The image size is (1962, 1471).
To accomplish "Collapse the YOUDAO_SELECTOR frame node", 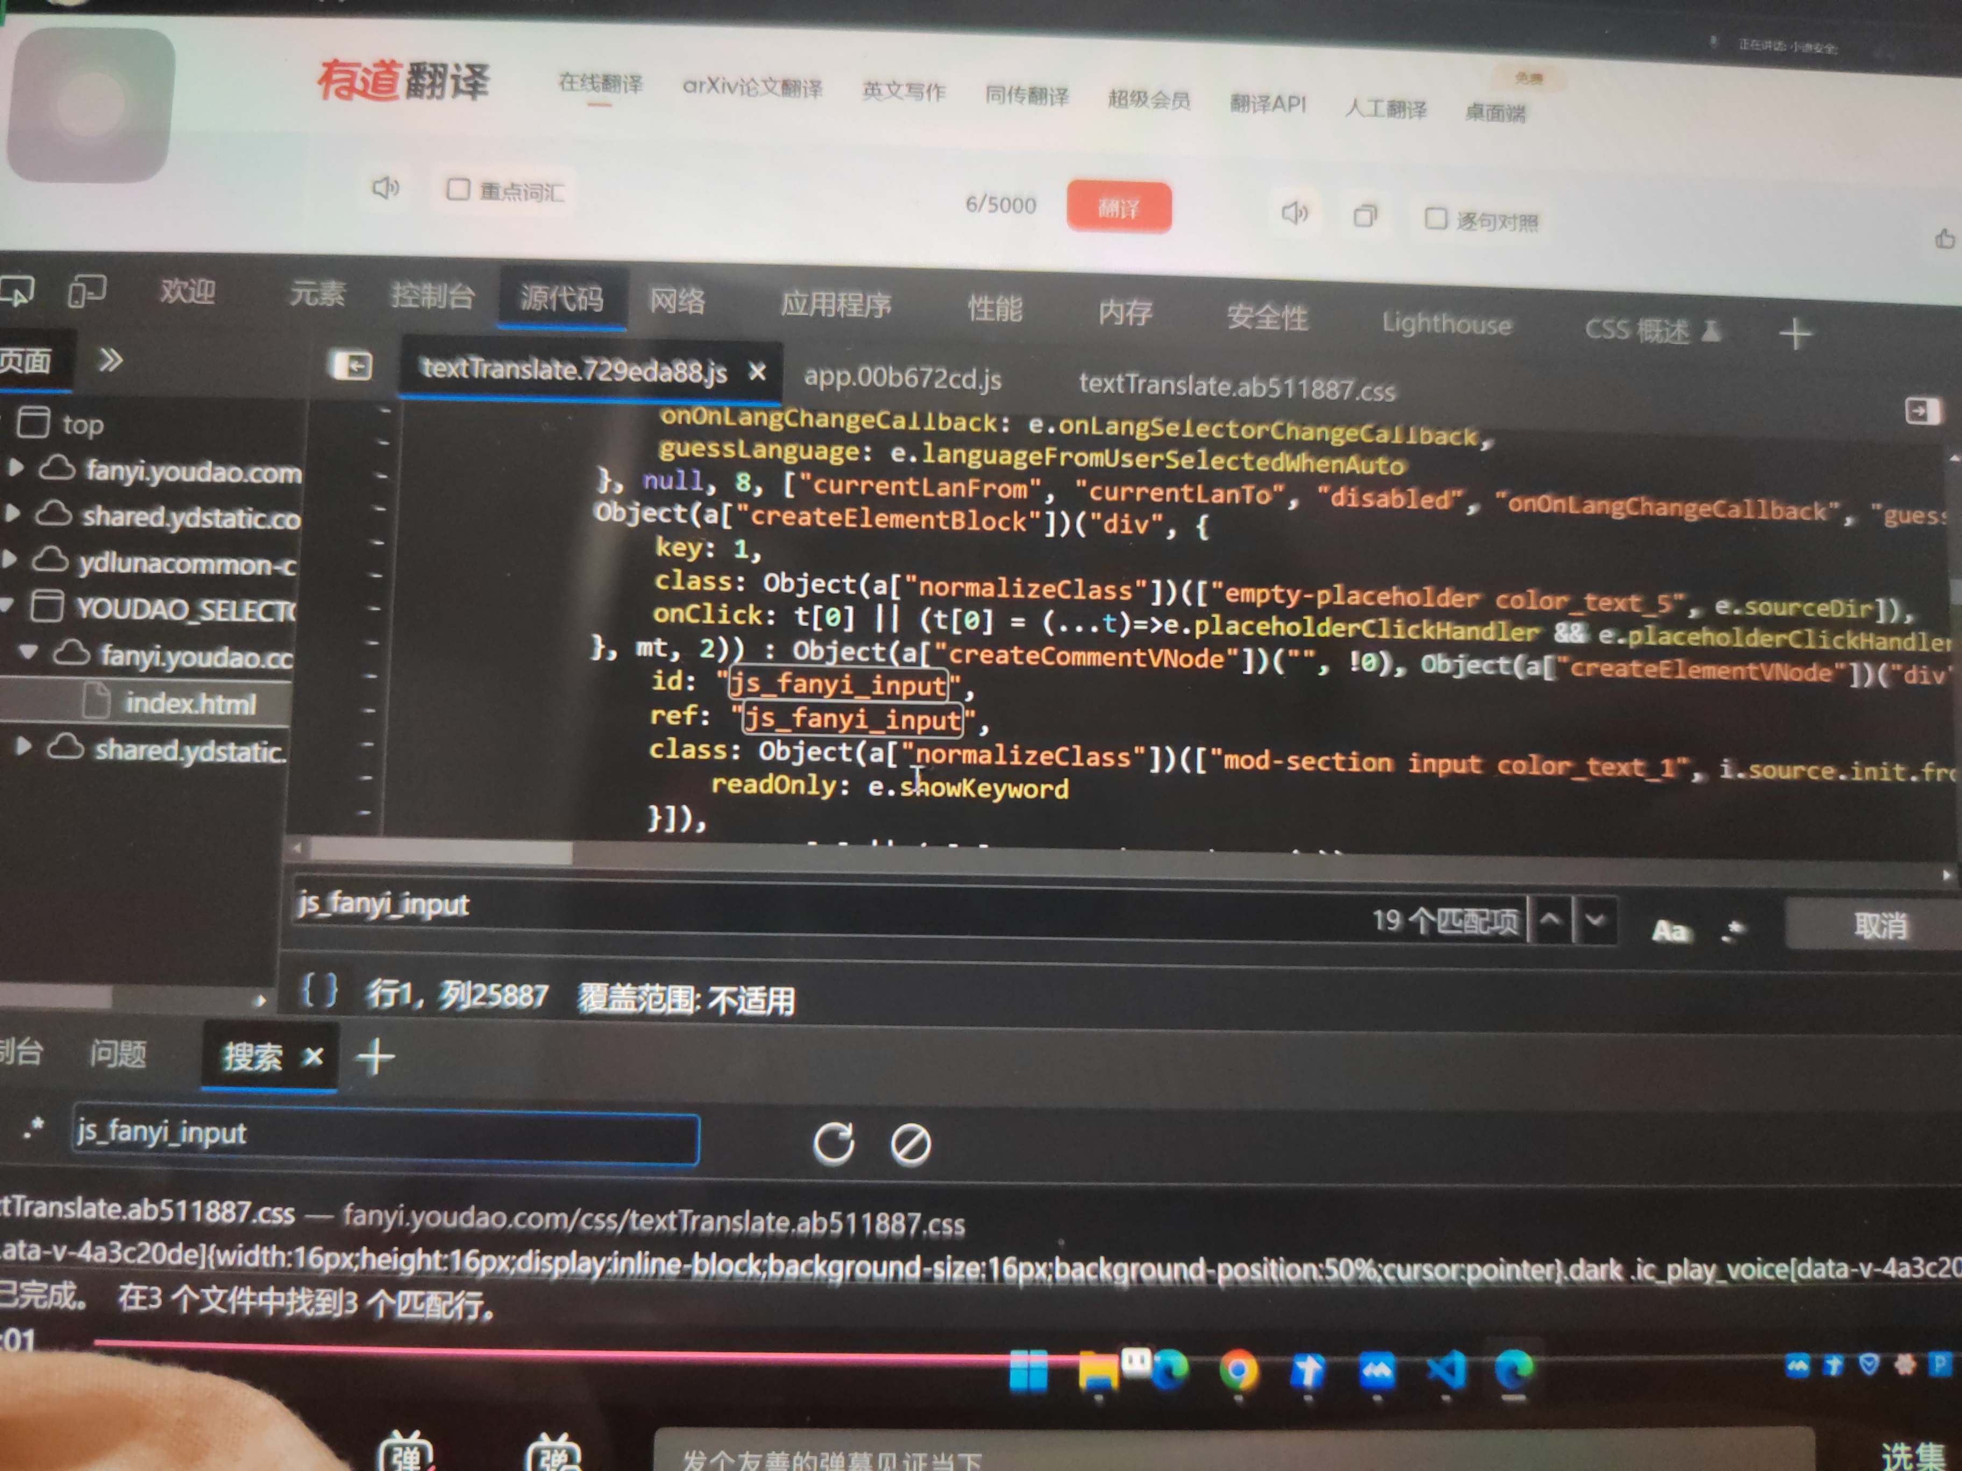I will (x=7, y=605).
